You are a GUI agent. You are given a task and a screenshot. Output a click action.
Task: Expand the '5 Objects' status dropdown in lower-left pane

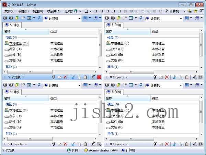click(x=25, y=144)
